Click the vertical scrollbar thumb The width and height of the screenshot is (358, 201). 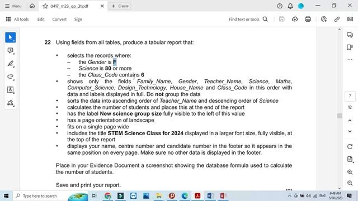[340, 116]
